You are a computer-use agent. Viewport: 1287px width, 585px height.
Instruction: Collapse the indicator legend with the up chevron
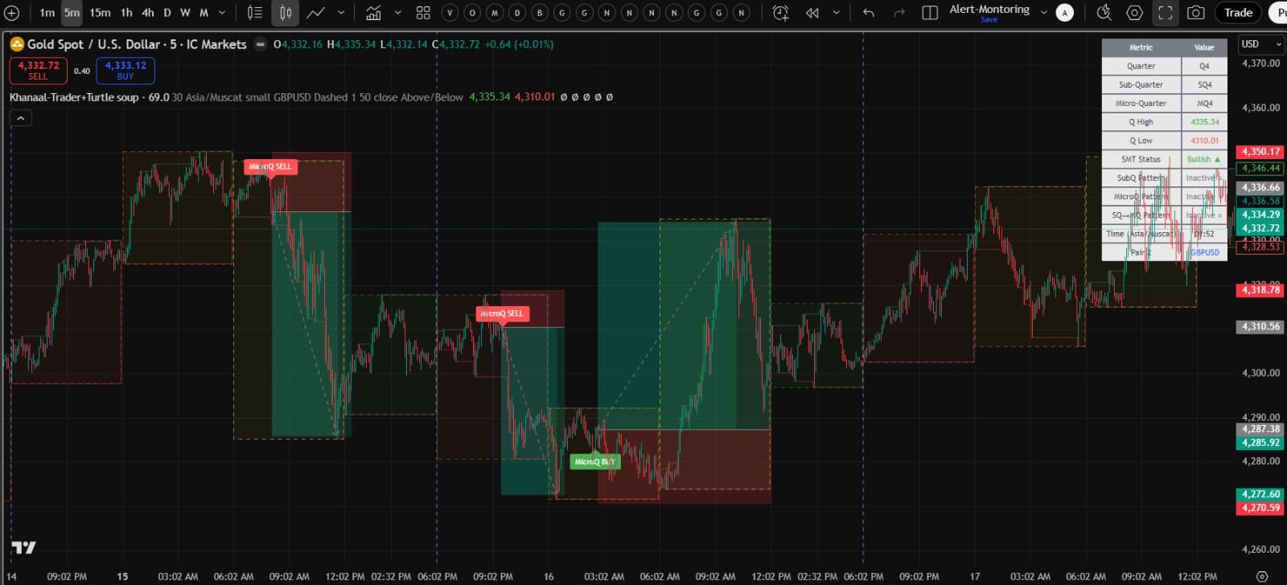click(x=21, y=118)
